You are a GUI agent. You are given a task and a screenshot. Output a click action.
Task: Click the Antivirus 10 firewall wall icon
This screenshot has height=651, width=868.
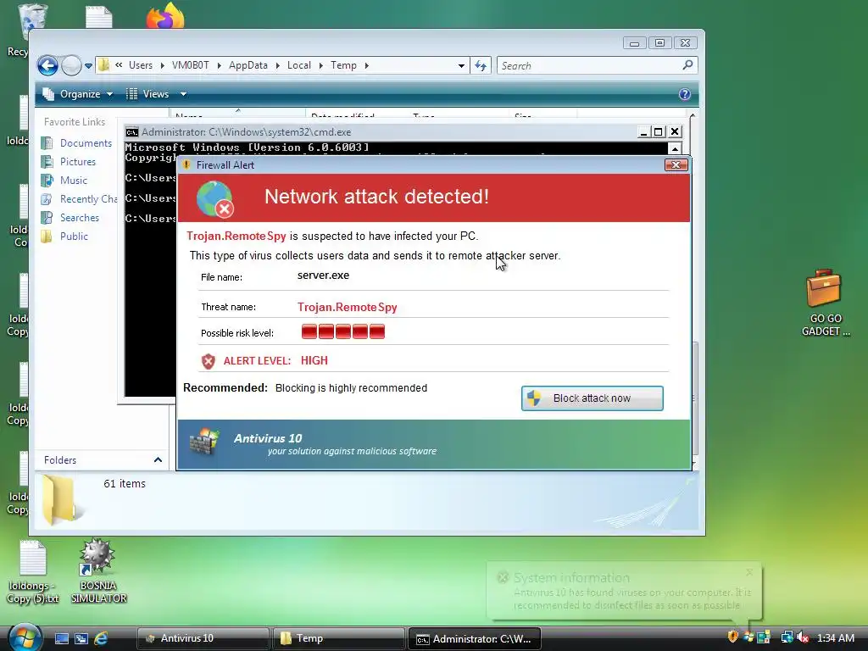pyautogui.click(x=204, y=441)
